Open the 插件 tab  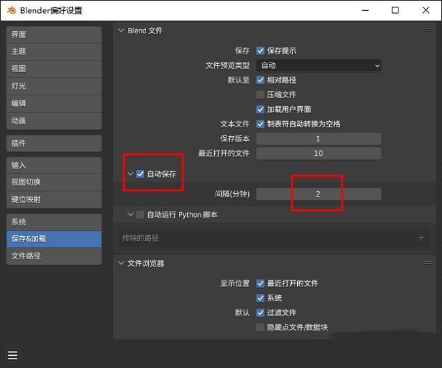[x=54, y=144]
